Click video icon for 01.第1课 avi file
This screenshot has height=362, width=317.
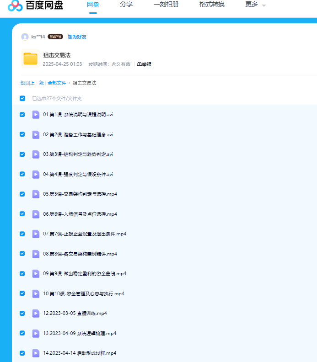point(36,114)
